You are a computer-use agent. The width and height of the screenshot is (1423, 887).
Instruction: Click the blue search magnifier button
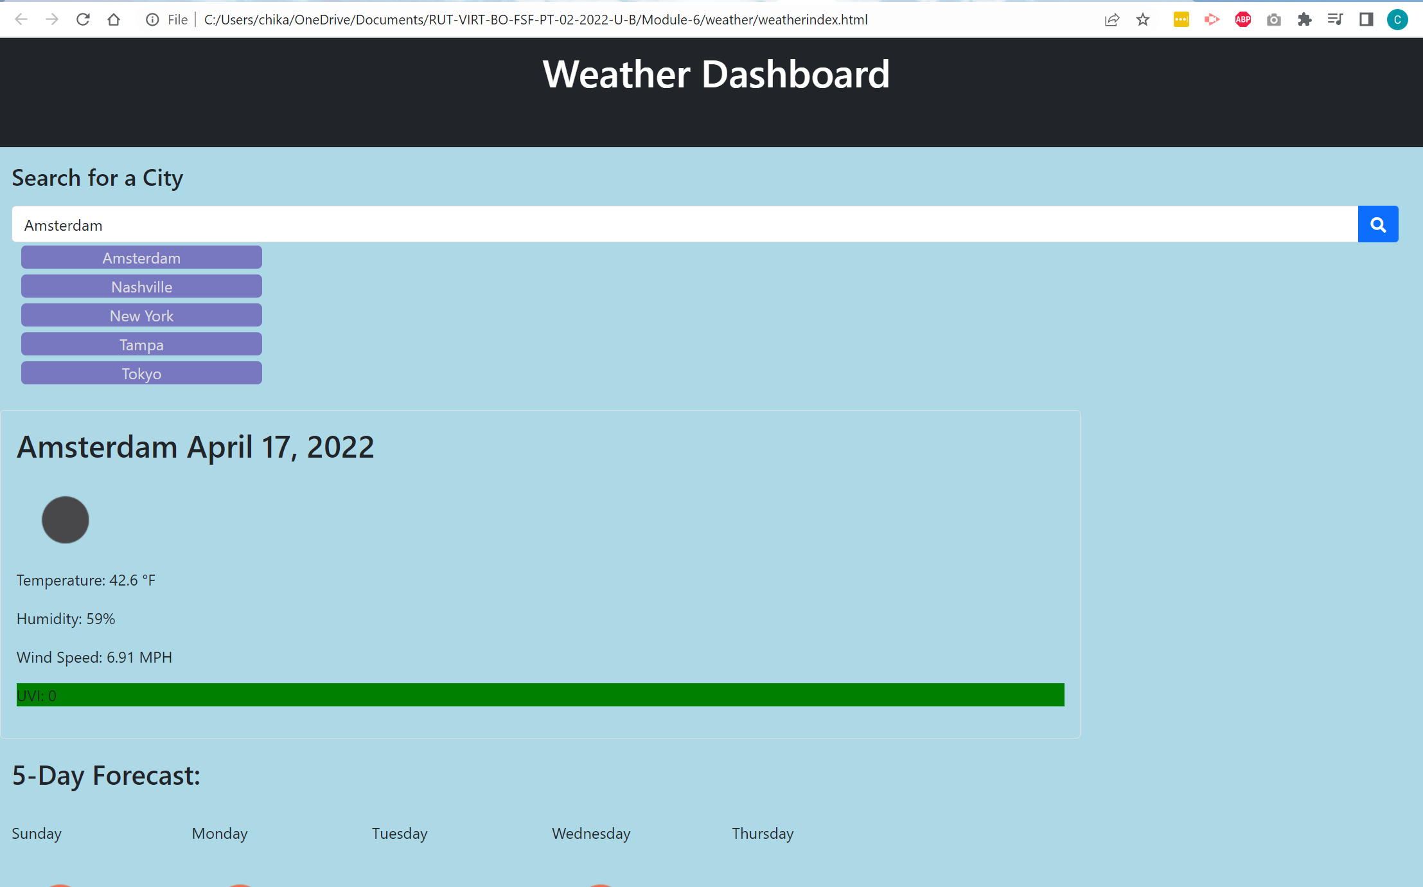point(1377,224)
